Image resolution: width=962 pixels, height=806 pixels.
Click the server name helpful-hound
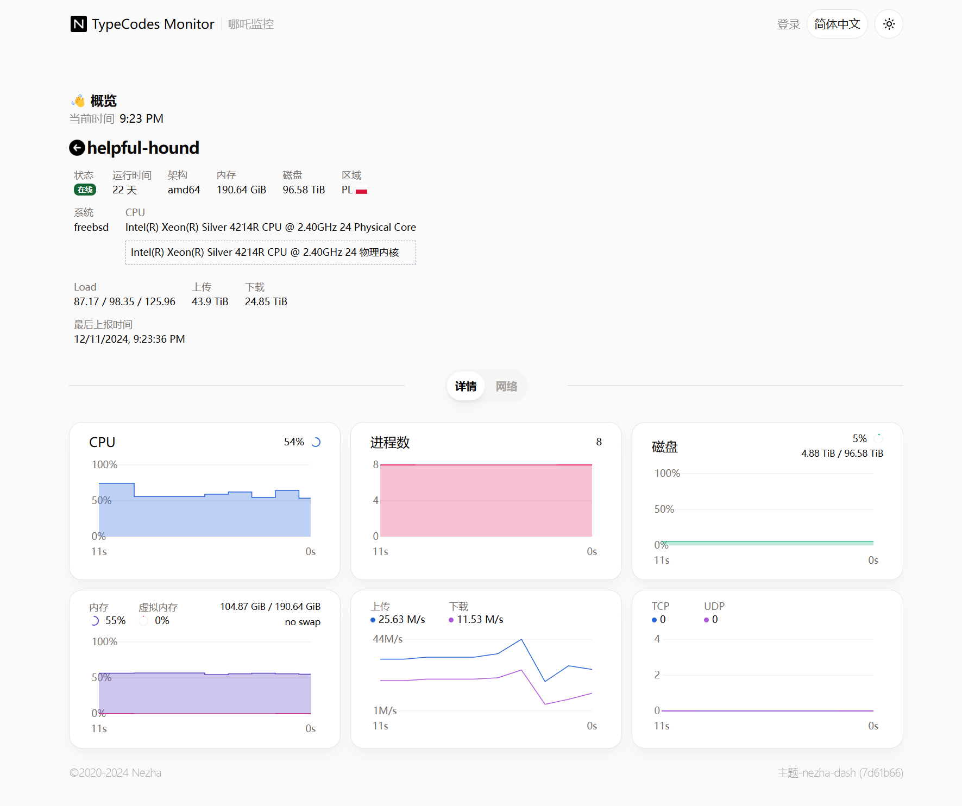143,148
